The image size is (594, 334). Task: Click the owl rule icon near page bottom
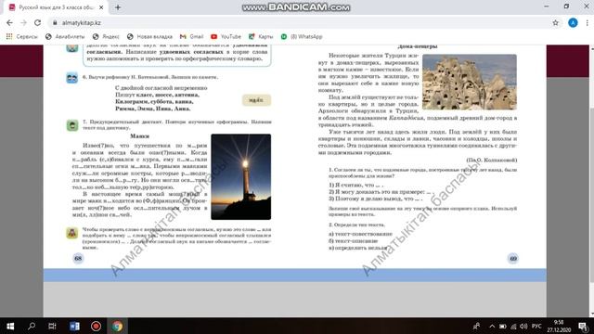[x=72, y=233]
